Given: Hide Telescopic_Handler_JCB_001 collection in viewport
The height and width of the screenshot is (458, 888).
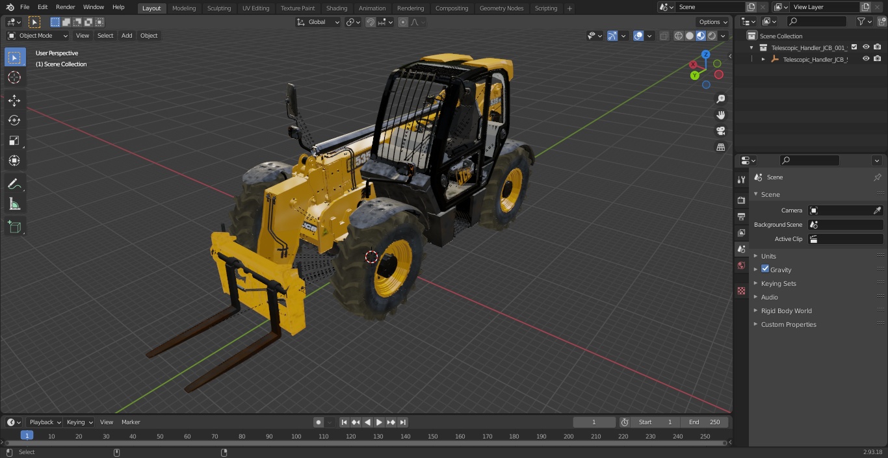Looking at the screenshot, I should click(x=866, y=47).
